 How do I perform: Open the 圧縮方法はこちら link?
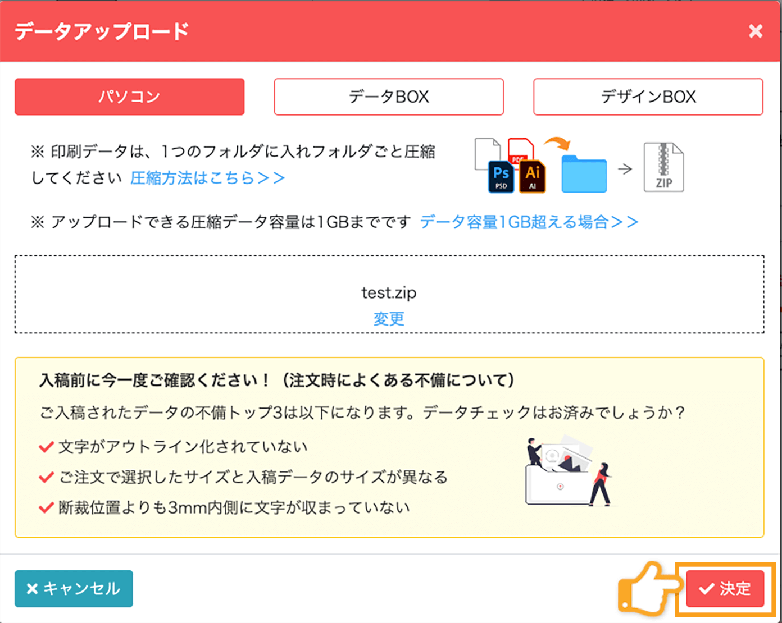coord(207,178)
